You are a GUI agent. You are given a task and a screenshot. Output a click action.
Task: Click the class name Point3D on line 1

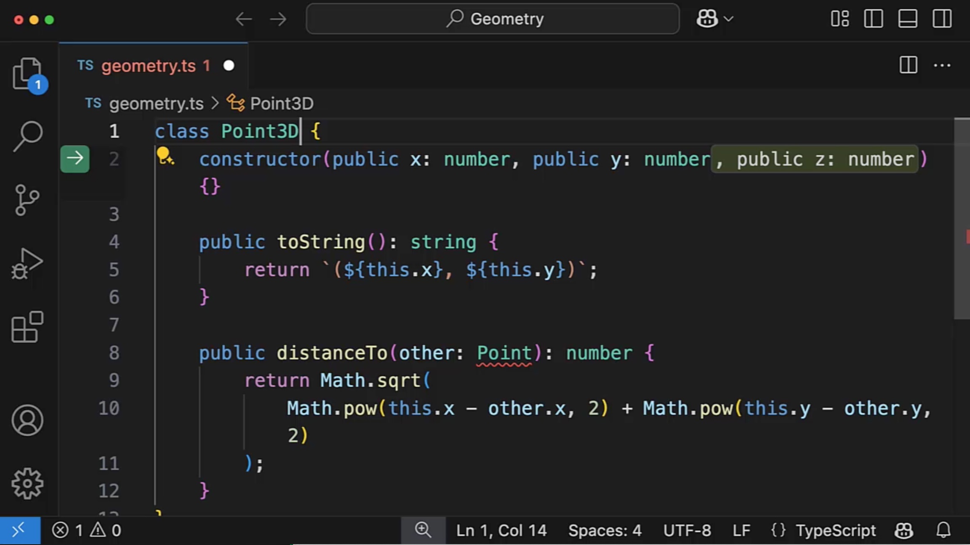(260, 132)
